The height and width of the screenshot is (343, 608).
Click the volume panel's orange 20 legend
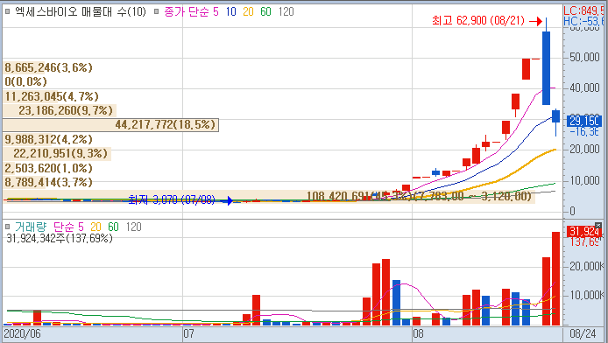tap(95, 227)
